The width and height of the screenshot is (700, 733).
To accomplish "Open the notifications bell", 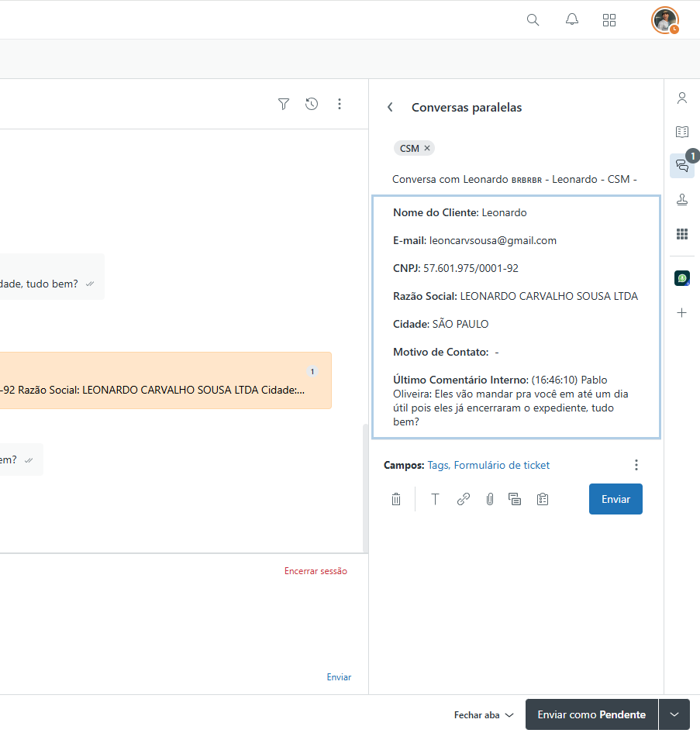I will coord(572,20).
